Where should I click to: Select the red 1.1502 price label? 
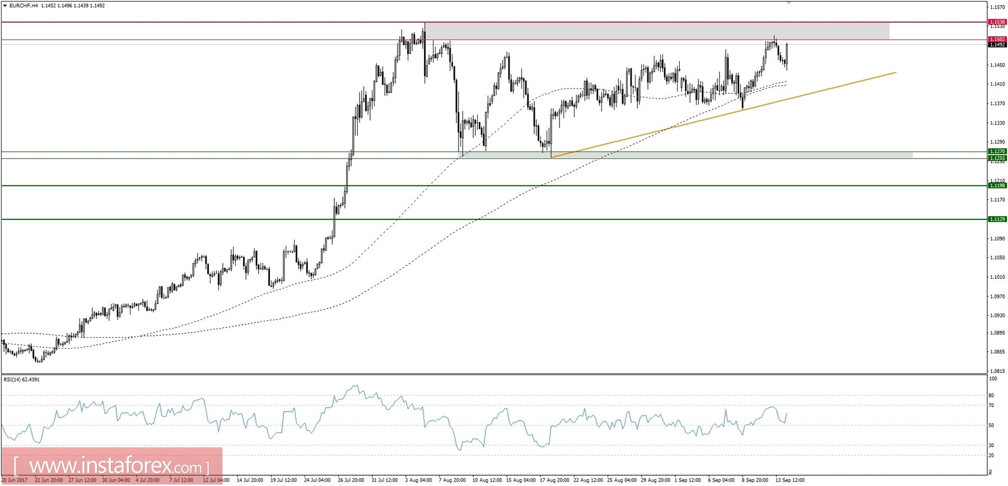[x=997, y=39]
